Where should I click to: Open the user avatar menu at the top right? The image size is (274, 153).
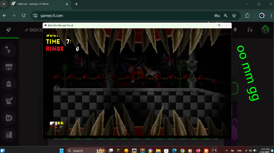click(x=265, y=29)
